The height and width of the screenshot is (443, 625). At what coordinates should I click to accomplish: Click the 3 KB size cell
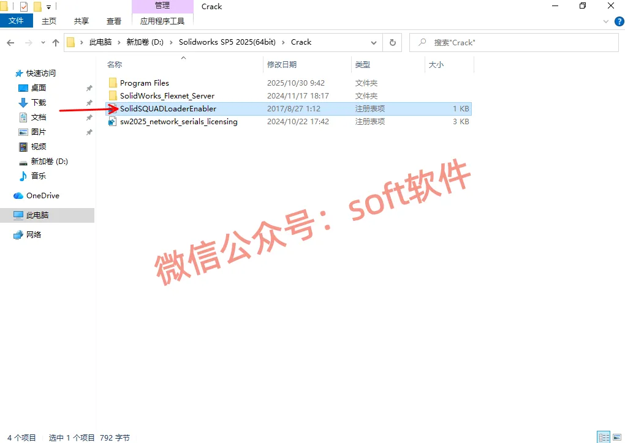pyautogui.click(x=461, y=121)
